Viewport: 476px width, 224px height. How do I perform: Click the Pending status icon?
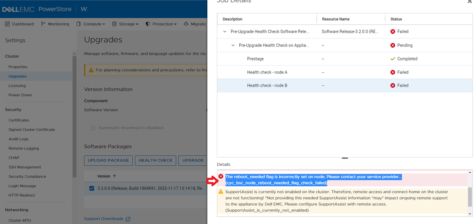tap(393, 45)
